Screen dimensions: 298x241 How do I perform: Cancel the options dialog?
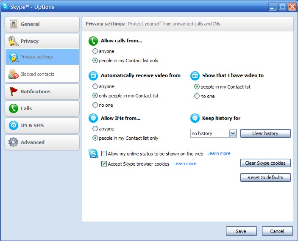(277, 231)
